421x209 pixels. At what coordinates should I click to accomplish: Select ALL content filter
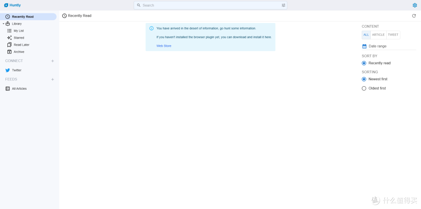coord(366,35)
